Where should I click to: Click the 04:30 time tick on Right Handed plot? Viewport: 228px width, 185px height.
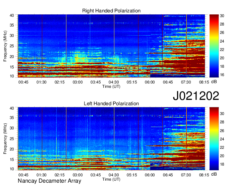(114, 82)
